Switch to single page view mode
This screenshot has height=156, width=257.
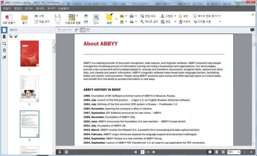pos(66,152)
